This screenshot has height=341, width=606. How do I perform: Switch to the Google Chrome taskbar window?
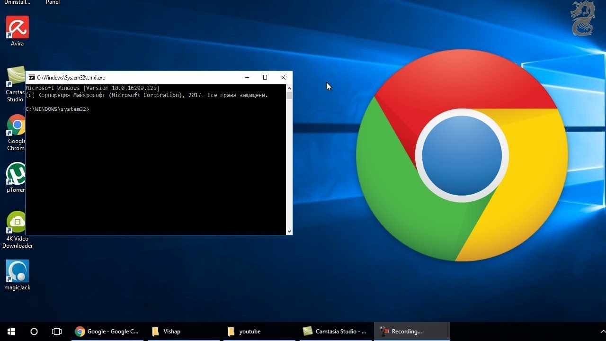pos(107,332)
